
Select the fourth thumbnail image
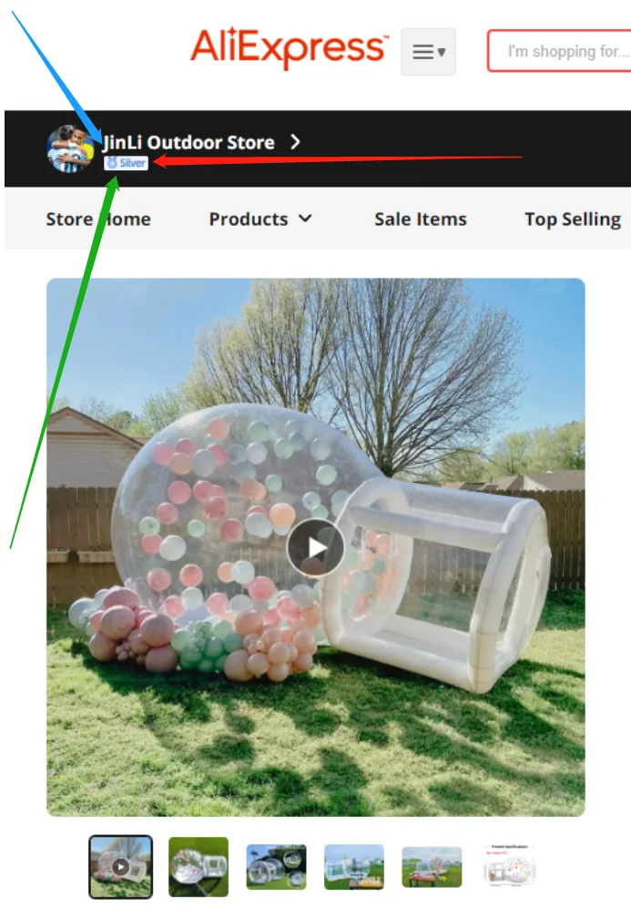coord(354,867)
